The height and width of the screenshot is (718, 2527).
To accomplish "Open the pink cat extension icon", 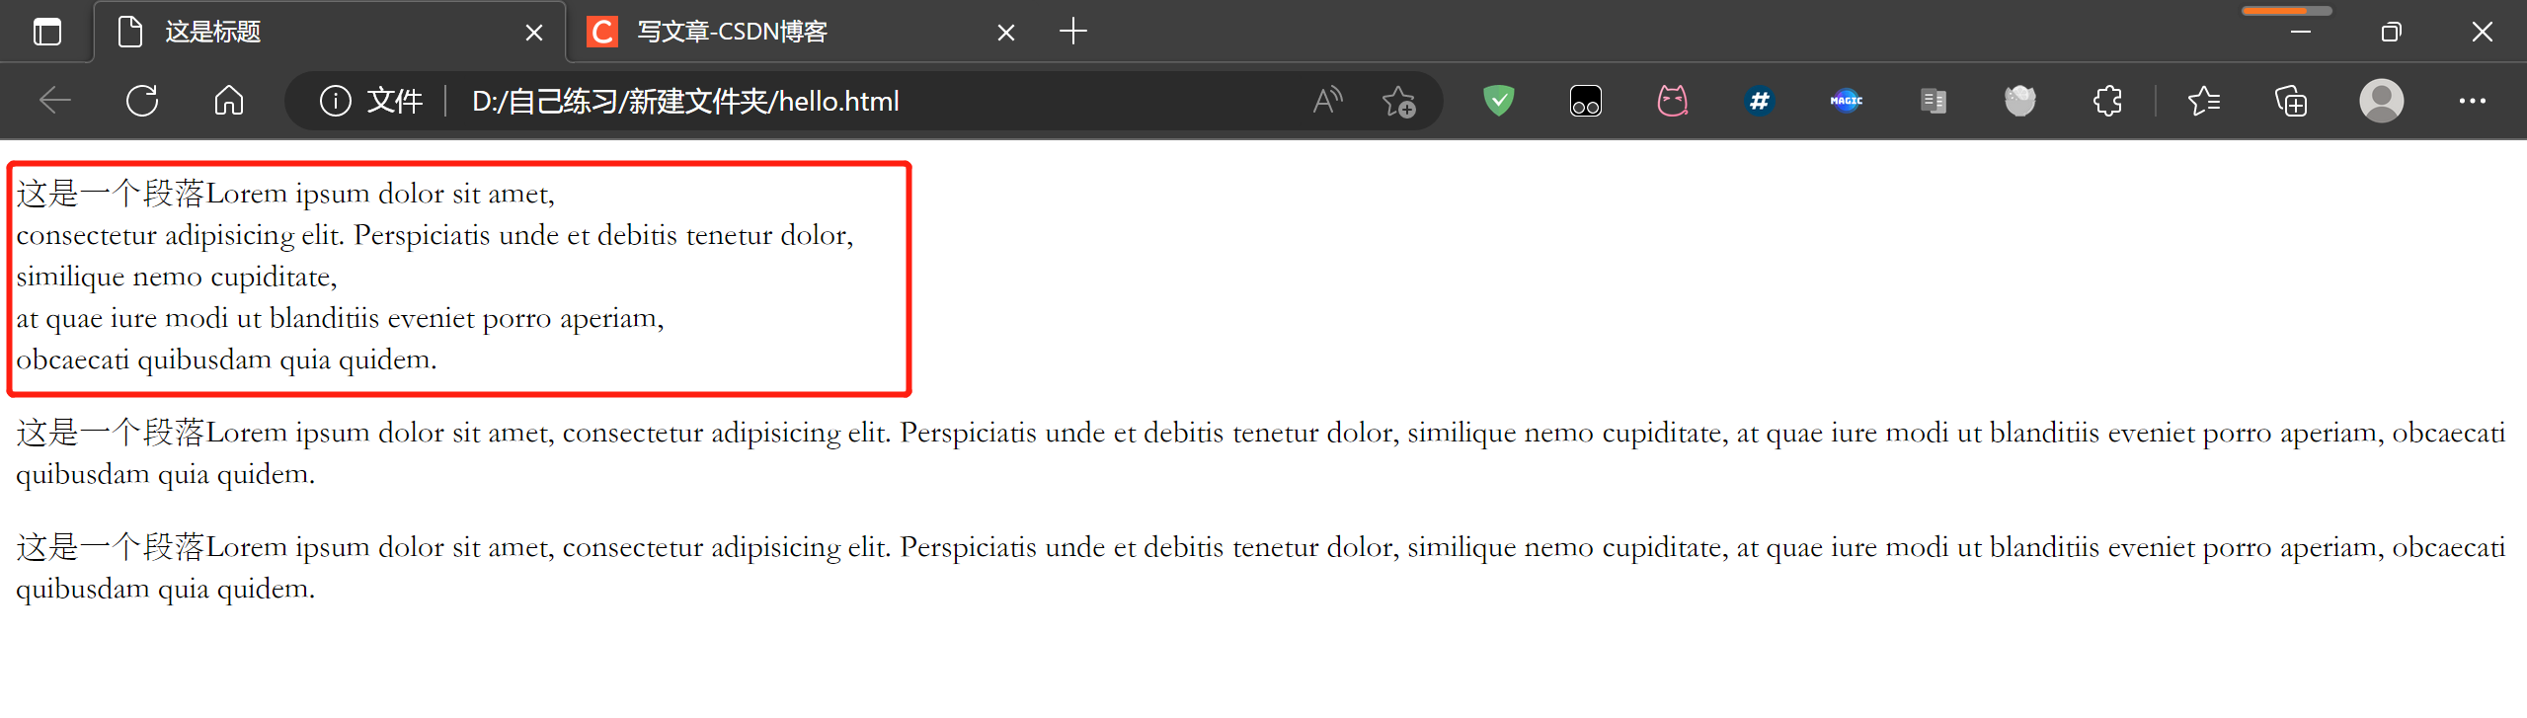I will click(x=1673, y=101).
